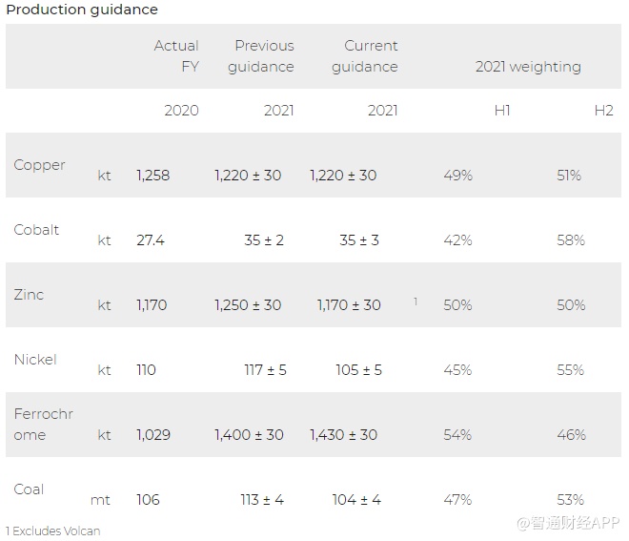The height and width of the screenshot is (541, 629).
Task: Select the 2021 weighting header
Action: click(x=528, y=67)
